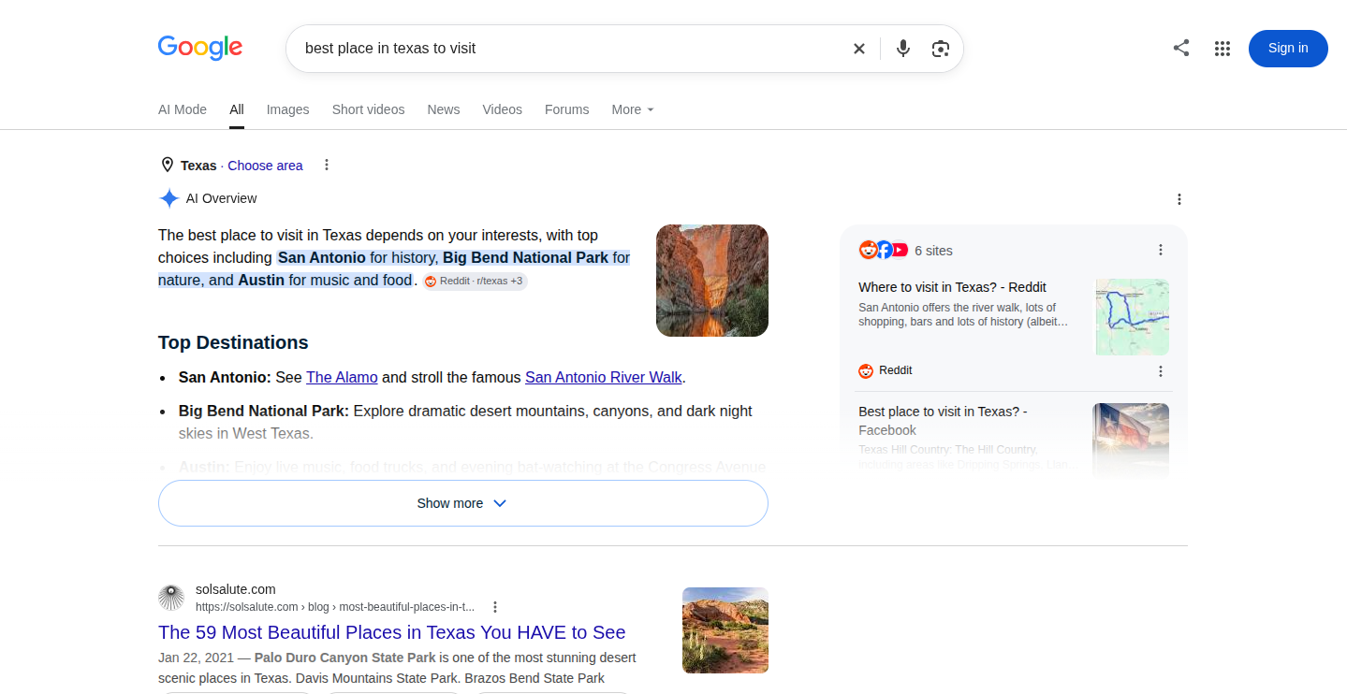Click the Sign in button
This screenshot has width=1347, height=694.
coord(1288,49)
